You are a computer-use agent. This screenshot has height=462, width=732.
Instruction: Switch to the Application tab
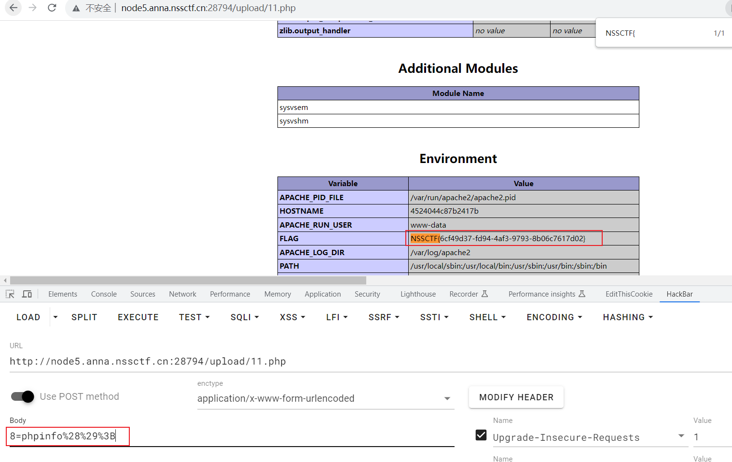click(x=323, y=294)
